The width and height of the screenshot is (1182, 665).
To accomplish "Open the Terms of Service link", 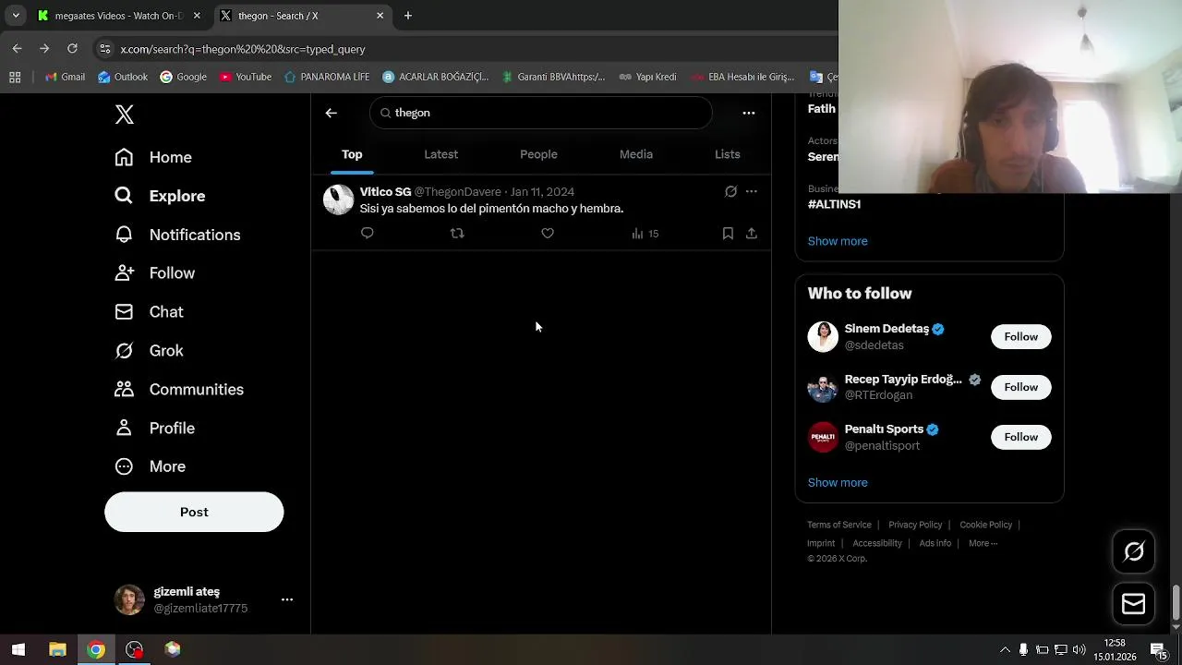I will (839, 525).
